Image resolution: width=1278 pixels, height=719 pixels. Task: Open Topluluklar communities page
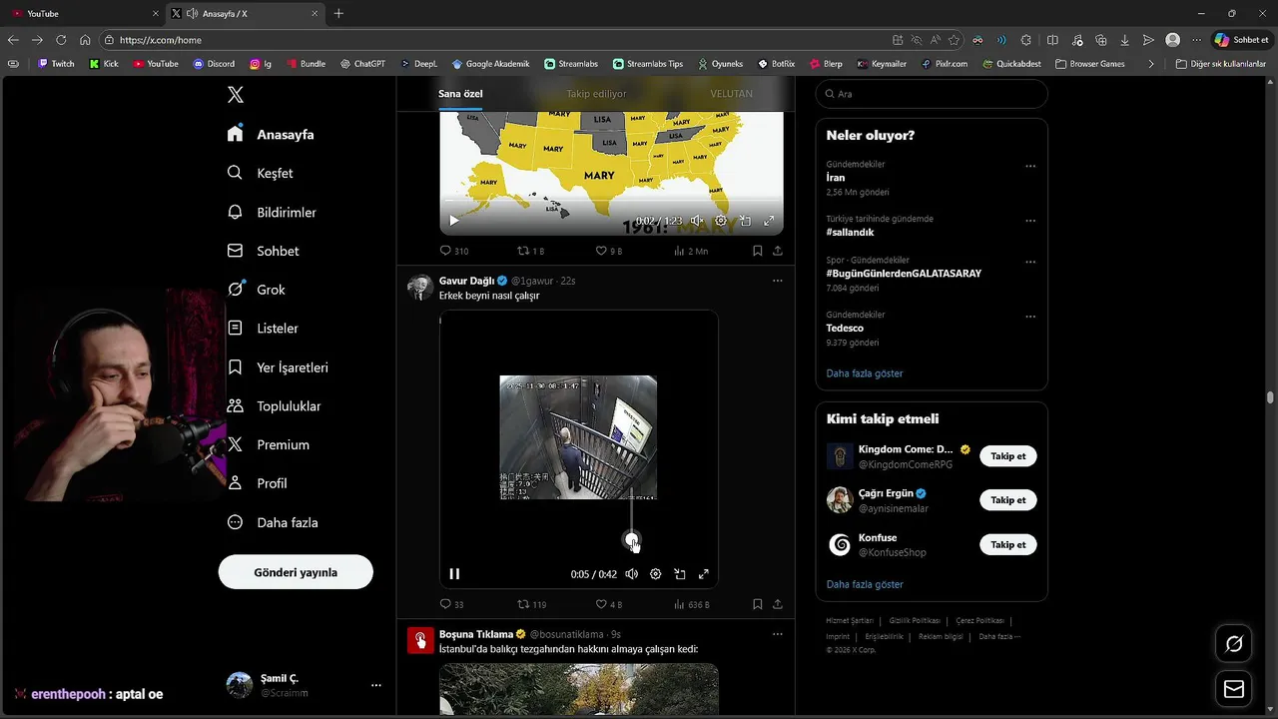click(275, 406)
